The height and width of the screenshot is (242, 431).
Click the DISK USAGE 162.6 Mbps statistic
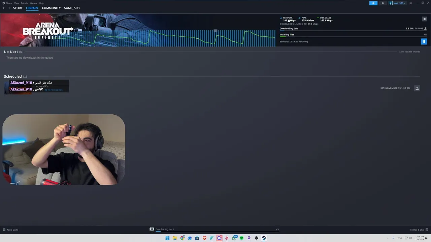point(325,19)
